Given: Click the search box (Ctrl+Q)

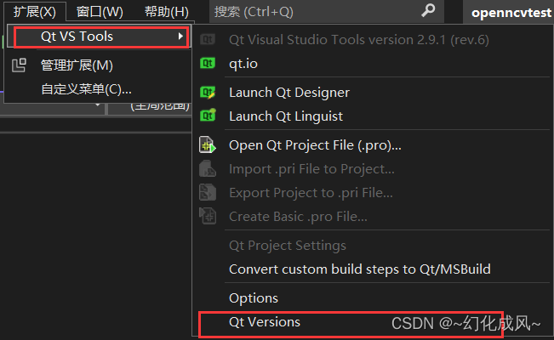Looking at the screenshot, I should click(315, 12).
